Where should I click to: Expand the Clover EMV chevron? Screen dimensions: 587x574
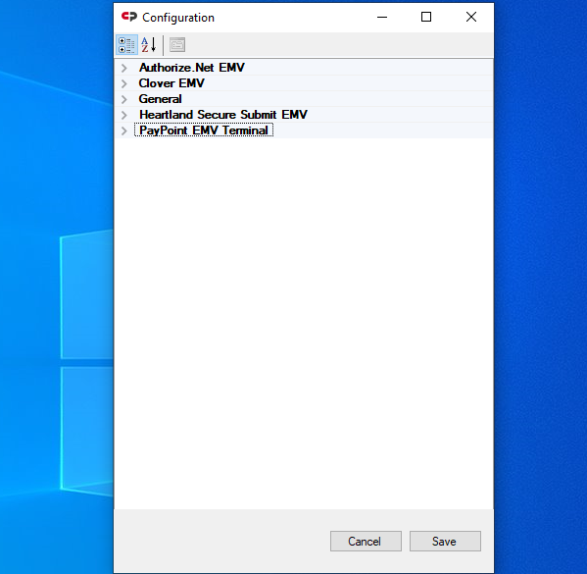click(x=124, y=83)
